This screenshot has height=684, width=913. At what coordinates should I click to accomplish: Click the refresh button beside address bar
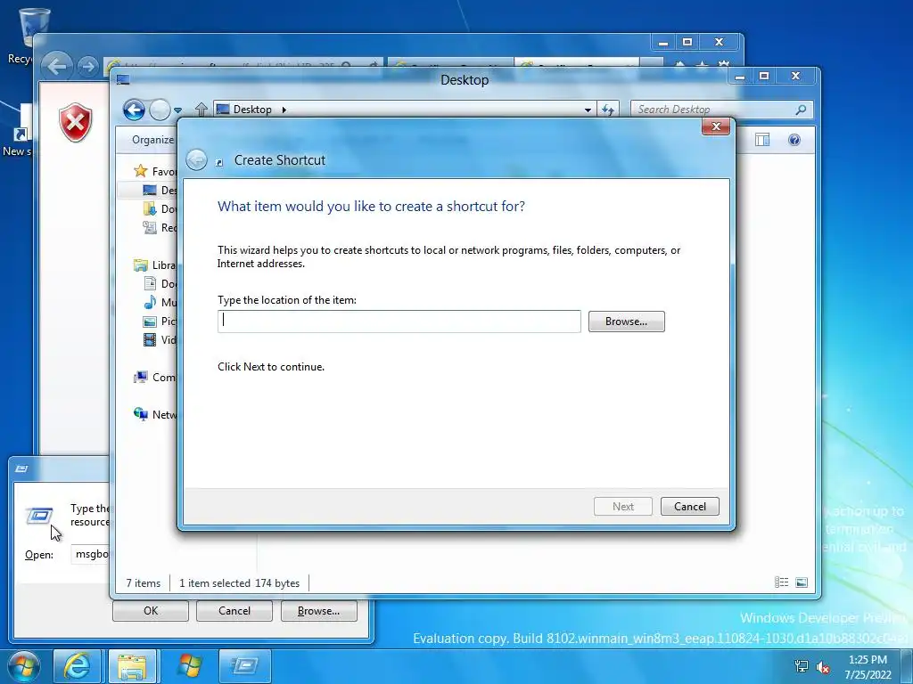tap(607, 110)
